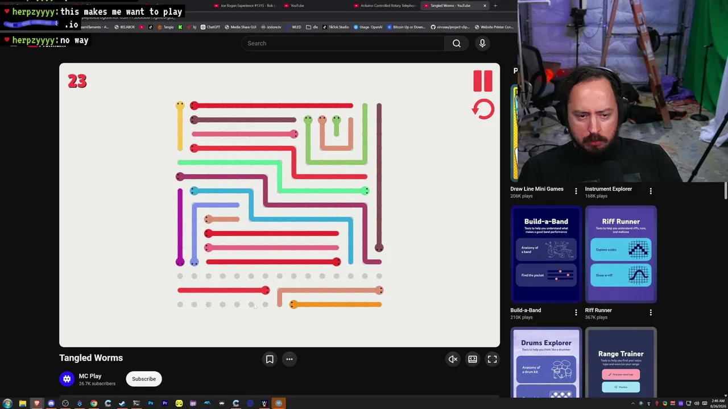
Task: Focus the YouTube search box
Action: click(x=343, y=43)
